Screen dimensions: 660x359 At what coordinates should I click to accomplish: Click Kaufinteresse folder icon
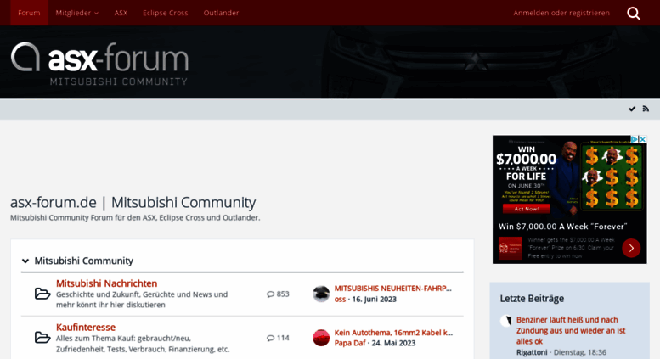point(42,337)
